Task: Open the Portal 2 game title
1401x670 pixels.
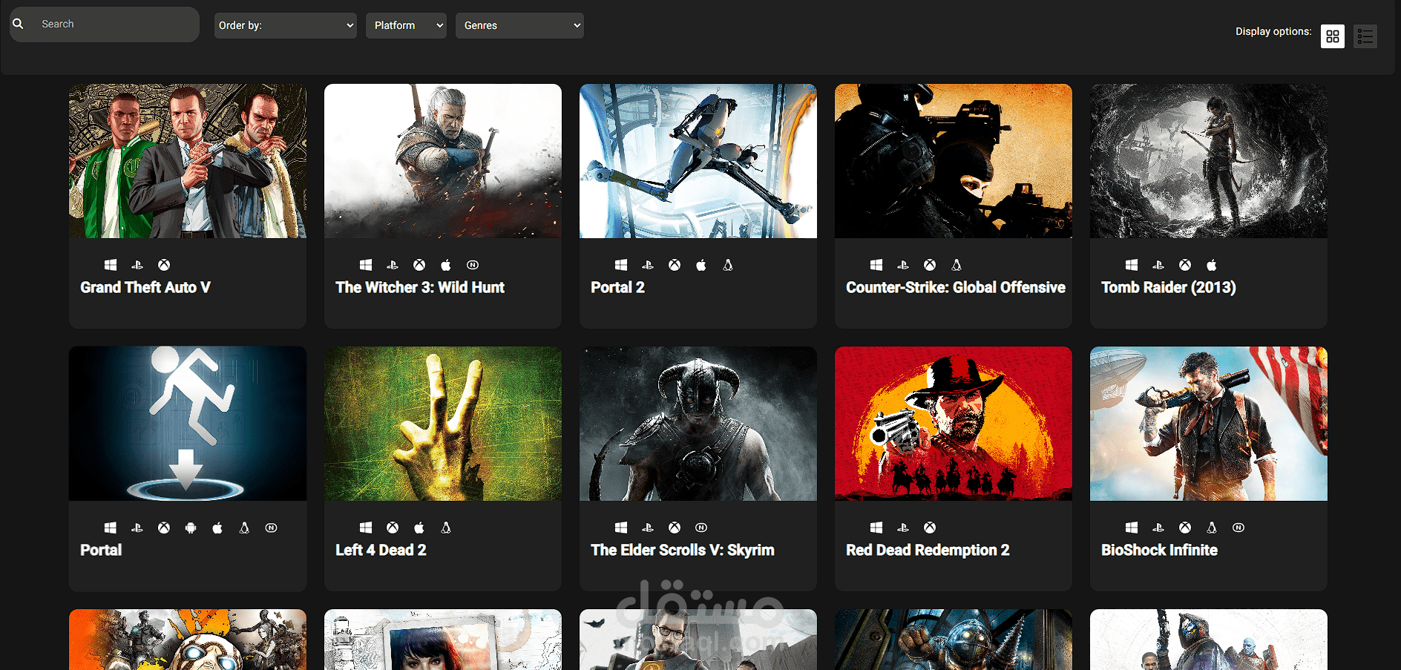Action: [x=617, y=287]
